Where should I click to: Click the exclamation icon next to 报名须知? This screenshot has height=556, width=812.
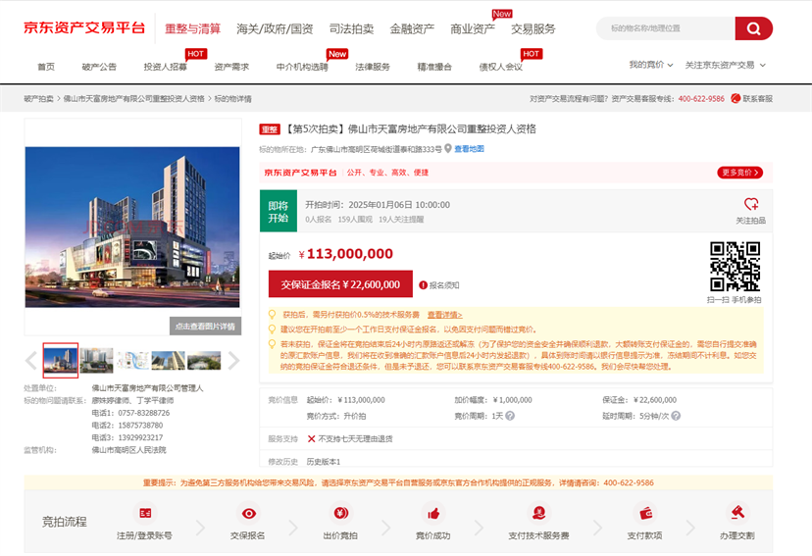coord(423,285)
